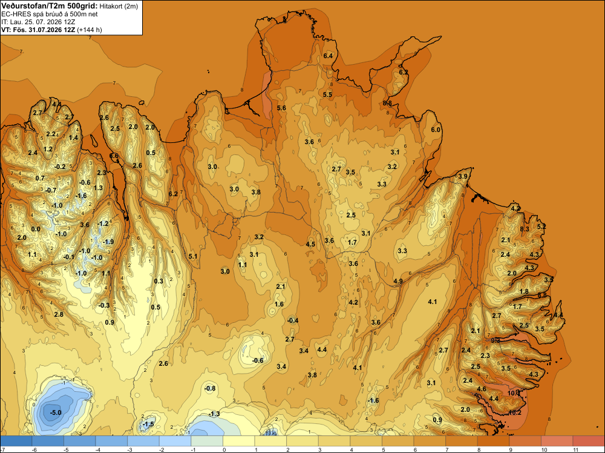Click the '5.6' temperature value on the map
The height and width of the screenshot is (453, 605).
[x=282, y=108]
